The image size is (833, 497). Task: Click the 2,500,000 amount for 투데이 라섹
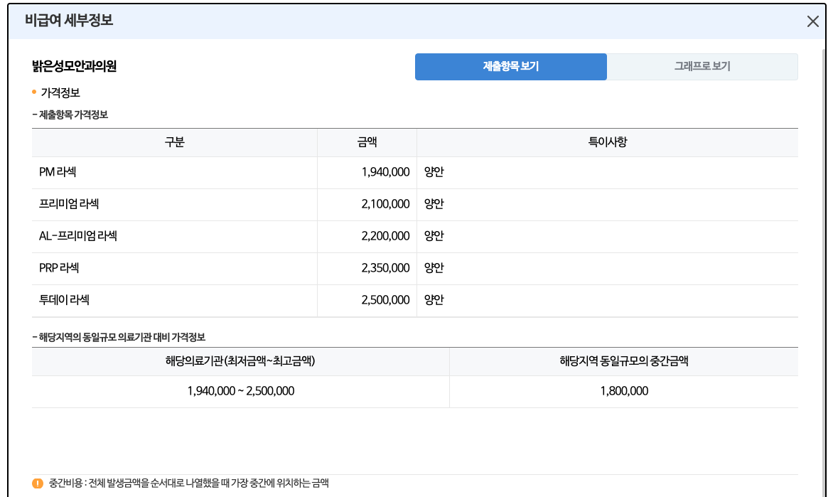[385, 300]
